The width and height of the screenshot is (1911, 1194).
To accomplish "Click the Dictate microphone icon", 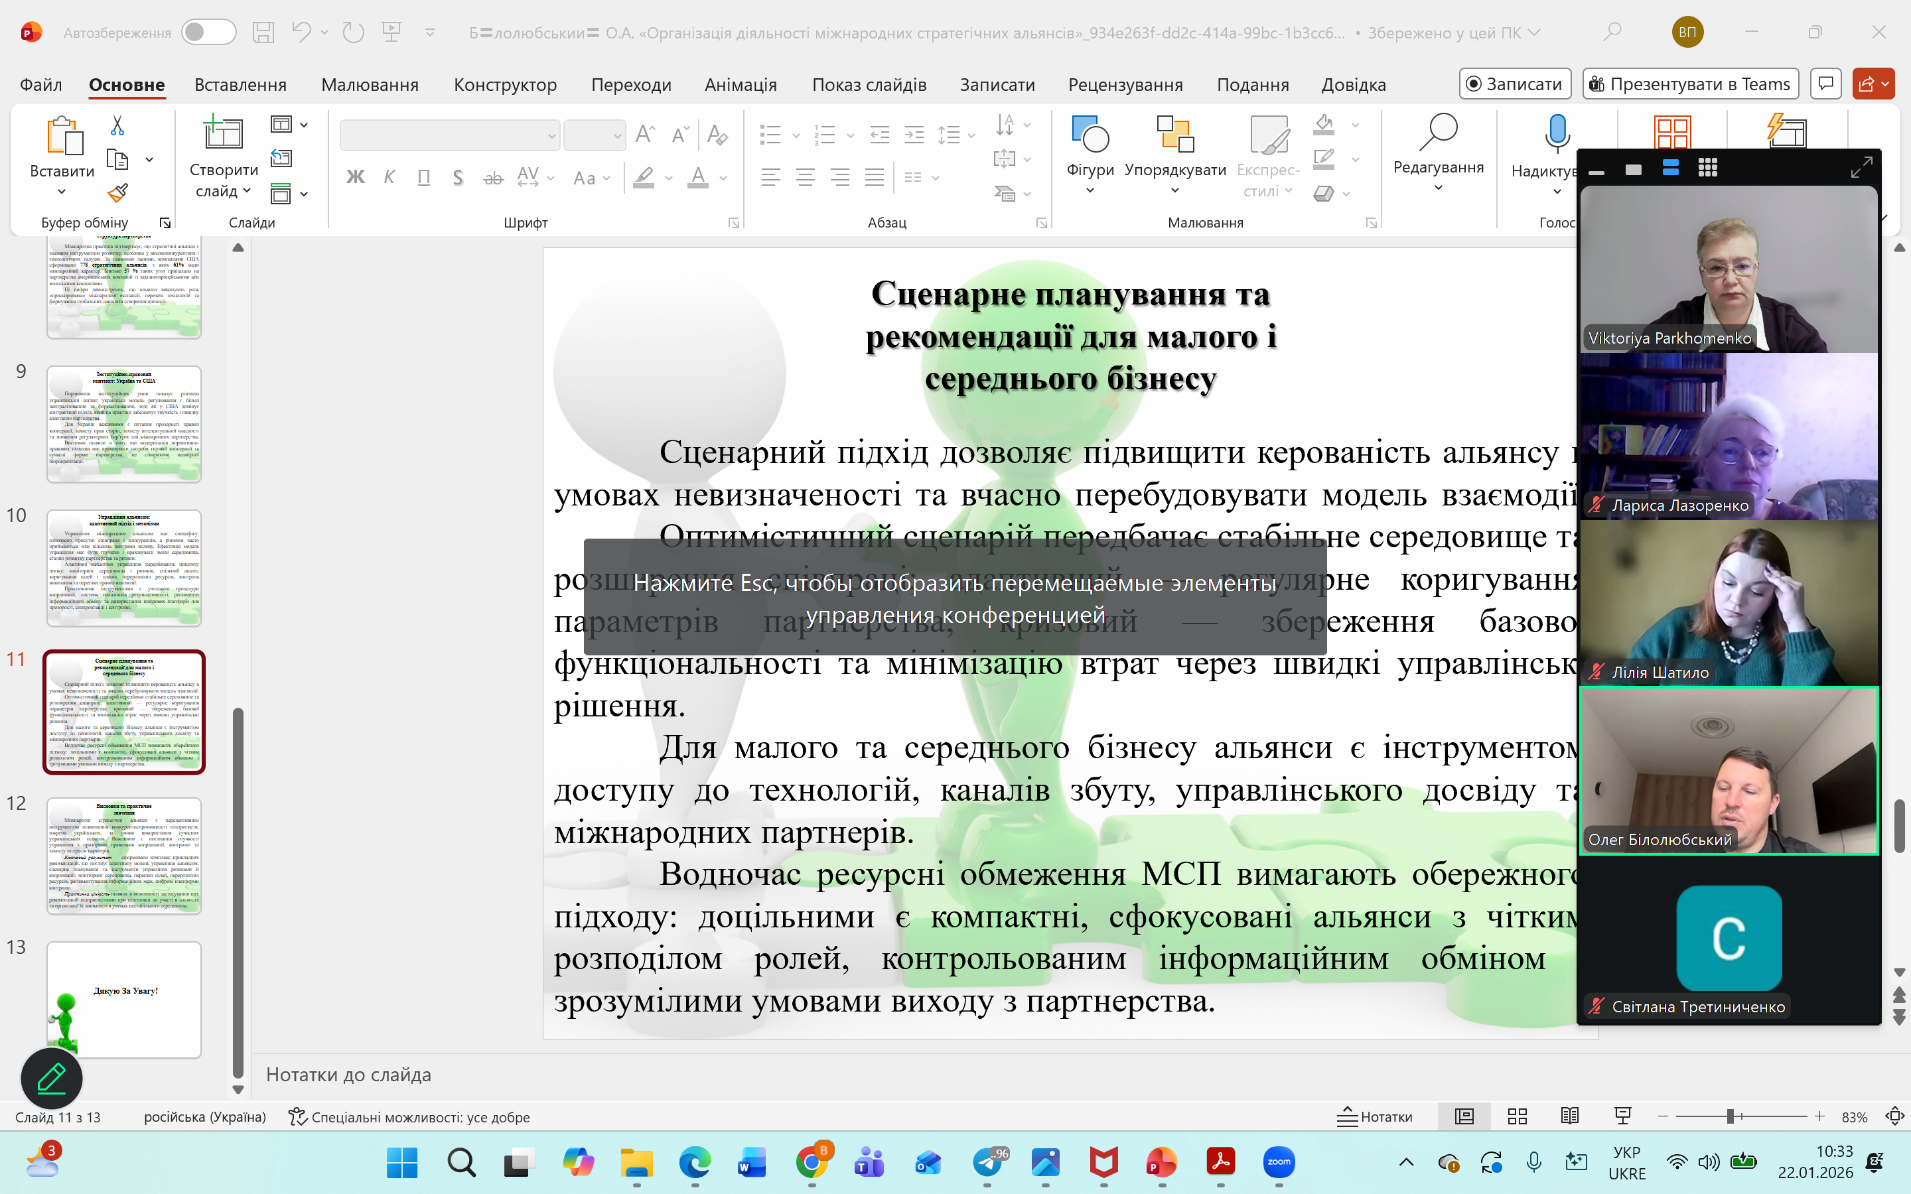I will (x=1557, y=133).
